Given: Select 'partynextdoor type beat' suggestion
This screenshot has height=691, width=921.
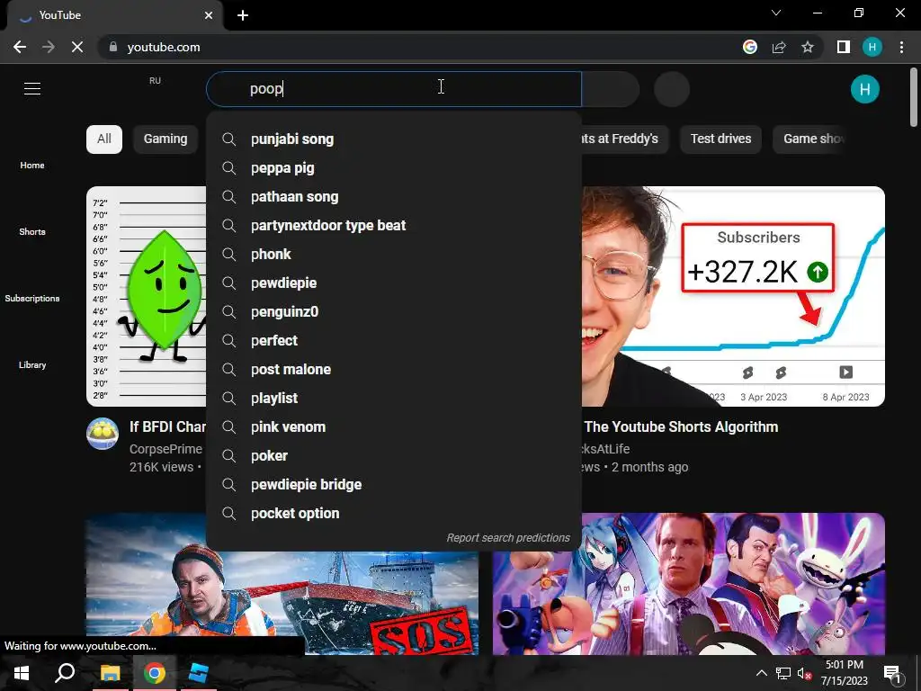Looking at the screenshot, I should click(394, 226).
